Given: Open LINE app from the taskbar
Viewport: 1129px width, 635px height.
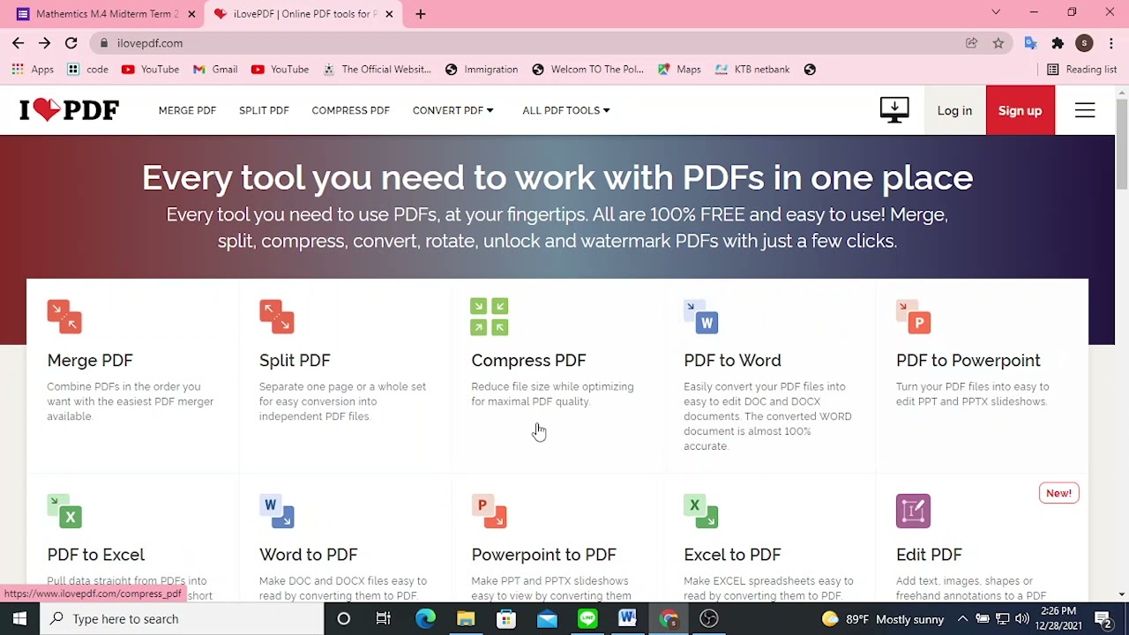Looking at the screenshot, I should [587, 618].
